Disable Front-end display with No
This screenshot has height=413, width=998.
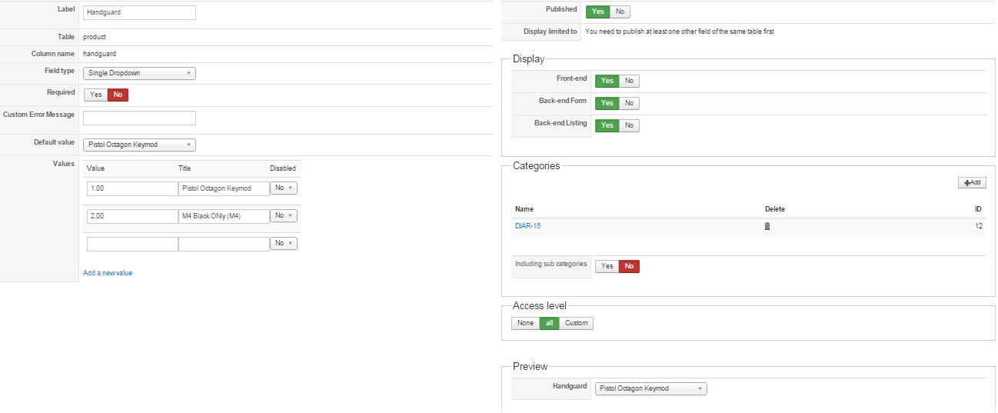point(629,81)
